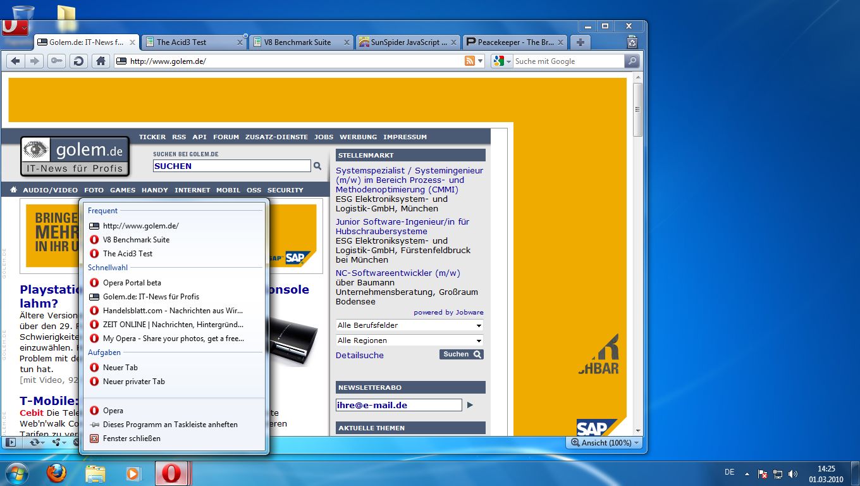Screen dimensions: 860x486
Task: Click the newsletter email input field
Action: (398, 404)
